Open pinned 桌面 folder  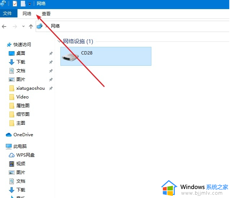coord(21,53)
